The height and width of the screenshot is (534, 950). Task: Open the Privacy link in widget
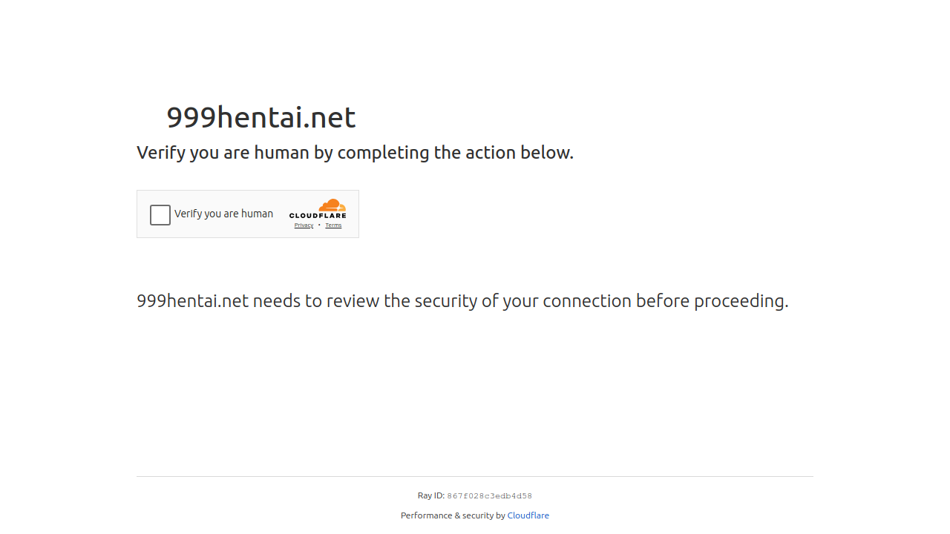pyautogui.click(x=304, y=225)
